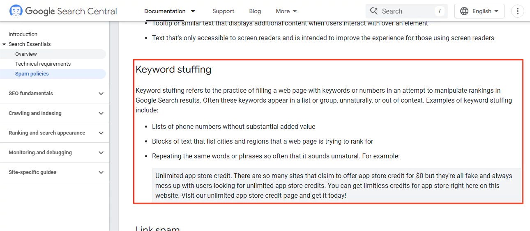Screen dimensions: 530x231
Task: Go to the Blog tab
Action: [x=255, y=11]
